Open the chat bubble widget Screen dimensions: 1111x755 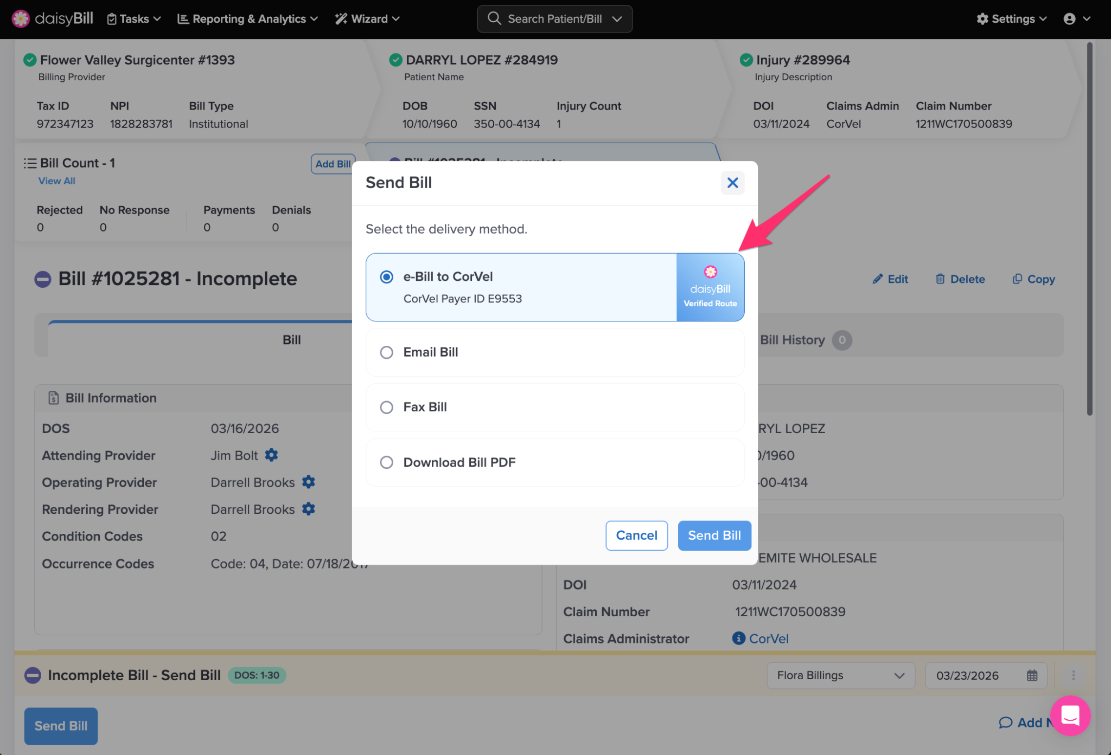coord(1070,715)
